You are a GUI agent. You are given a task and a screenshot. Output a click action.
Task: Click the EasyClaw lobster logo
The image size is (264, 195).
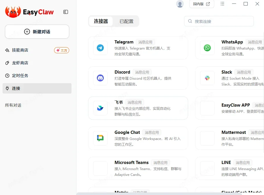(x=13, y=12)
